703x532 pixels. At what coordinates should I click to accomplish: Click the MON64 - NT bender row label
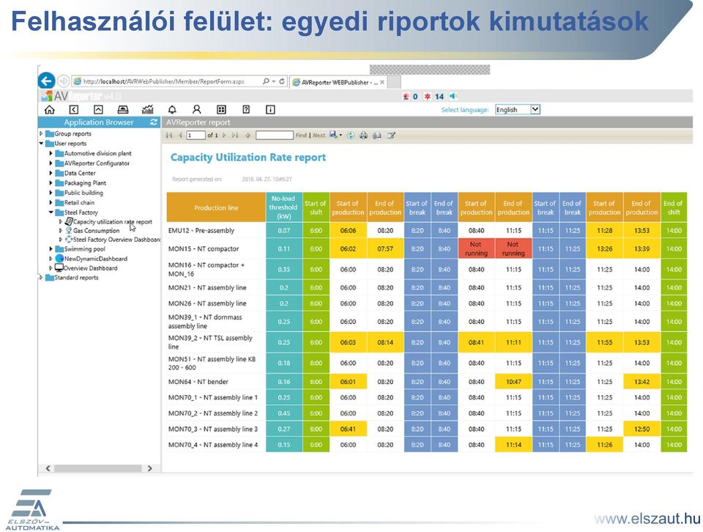[198, 382]
